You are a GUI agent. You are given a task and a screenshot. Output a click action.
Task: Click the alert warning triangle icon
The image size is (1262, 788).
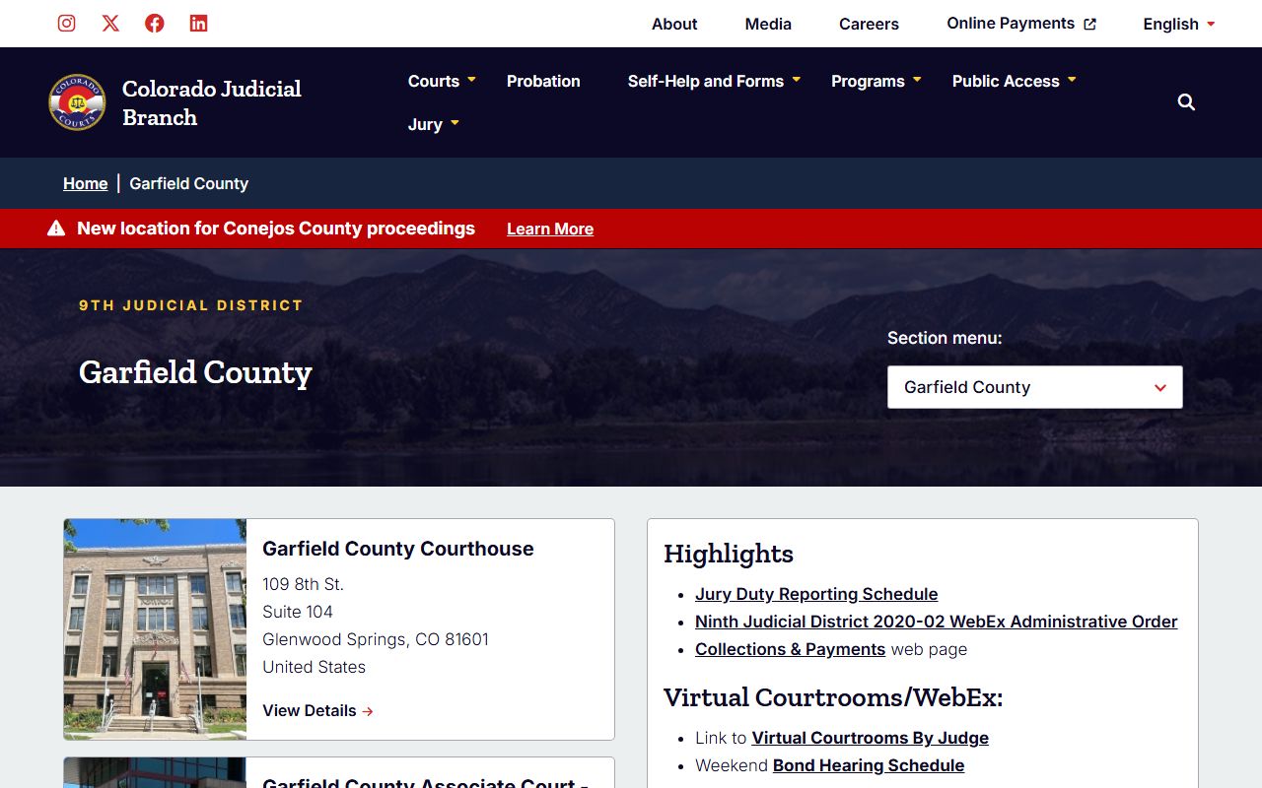[56, 229]
